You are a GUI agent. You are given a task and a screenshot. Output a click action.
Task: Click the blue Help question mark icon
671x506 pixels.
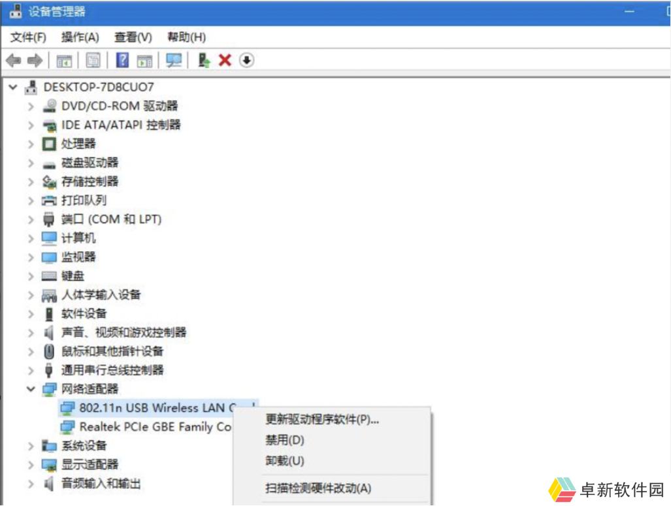point(122,60)
